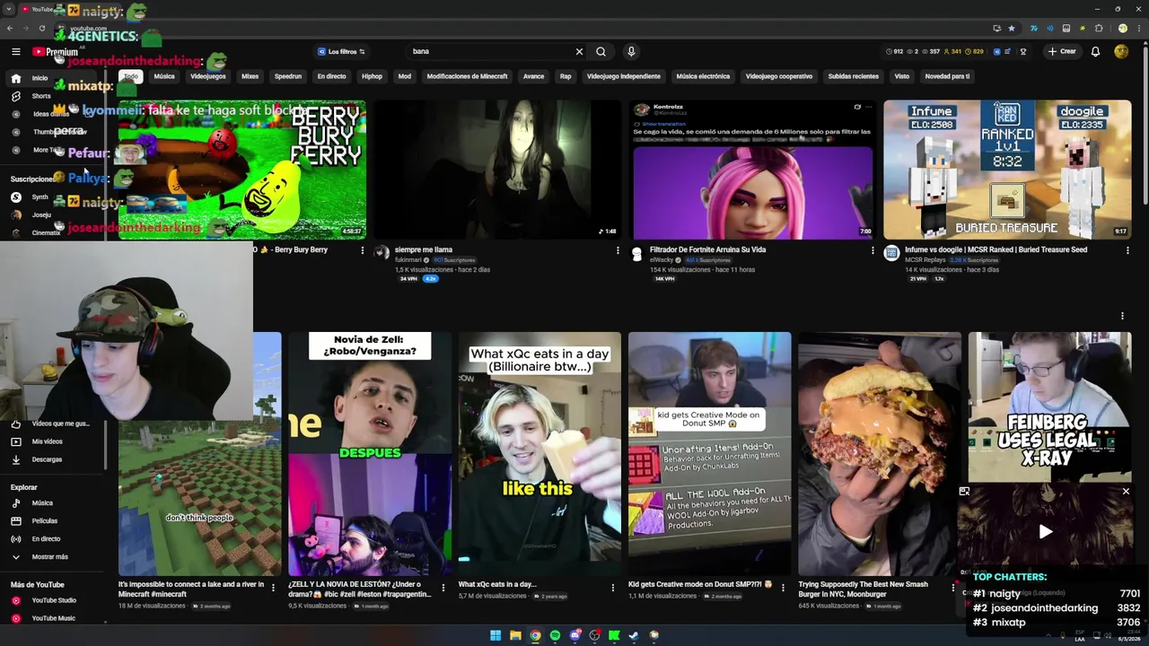This screenshot has height=646, width=1149.
Task: Select the Videojuegos filter chip
Action: tap(208, 76)
